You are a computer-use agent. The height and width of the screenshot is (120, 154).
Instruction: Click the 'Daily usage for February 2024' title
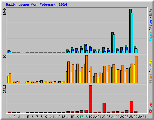click(x=36, y=4)
